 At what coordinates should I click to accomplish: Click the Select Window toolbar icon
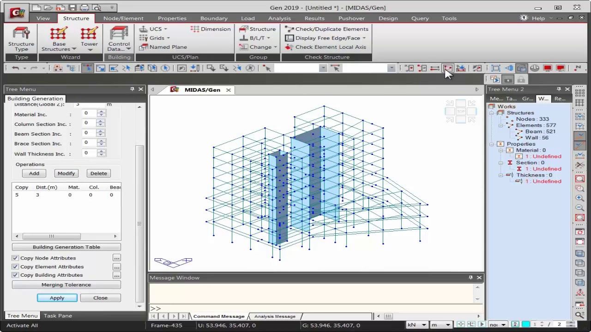pyautogui.click(x=100, y=68)
